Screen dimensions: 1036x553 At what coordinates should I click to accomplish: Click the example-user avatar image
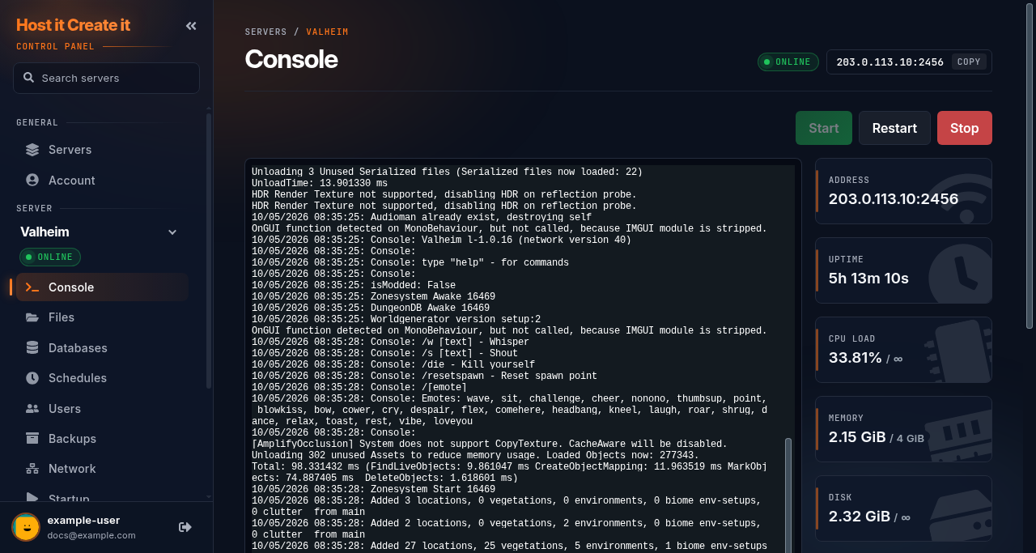pyautogui.click(x=26, y=527)
